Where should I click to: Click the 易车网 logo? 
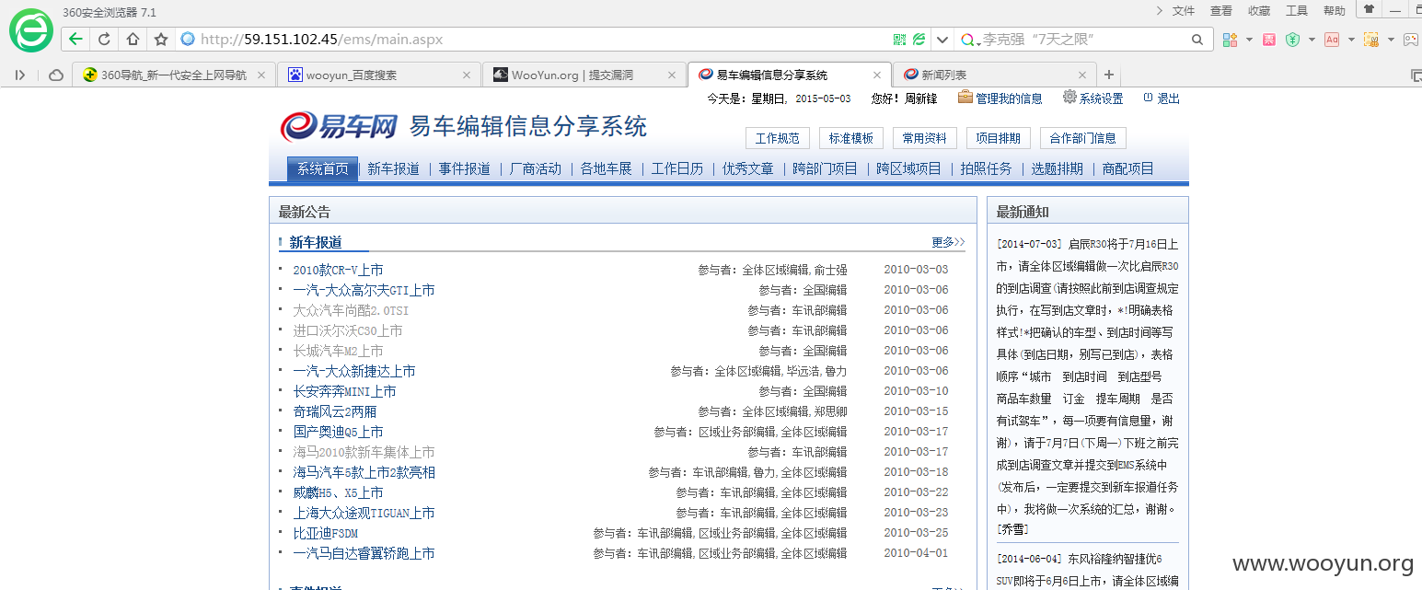pyautogui.click(x=339, y=126)
